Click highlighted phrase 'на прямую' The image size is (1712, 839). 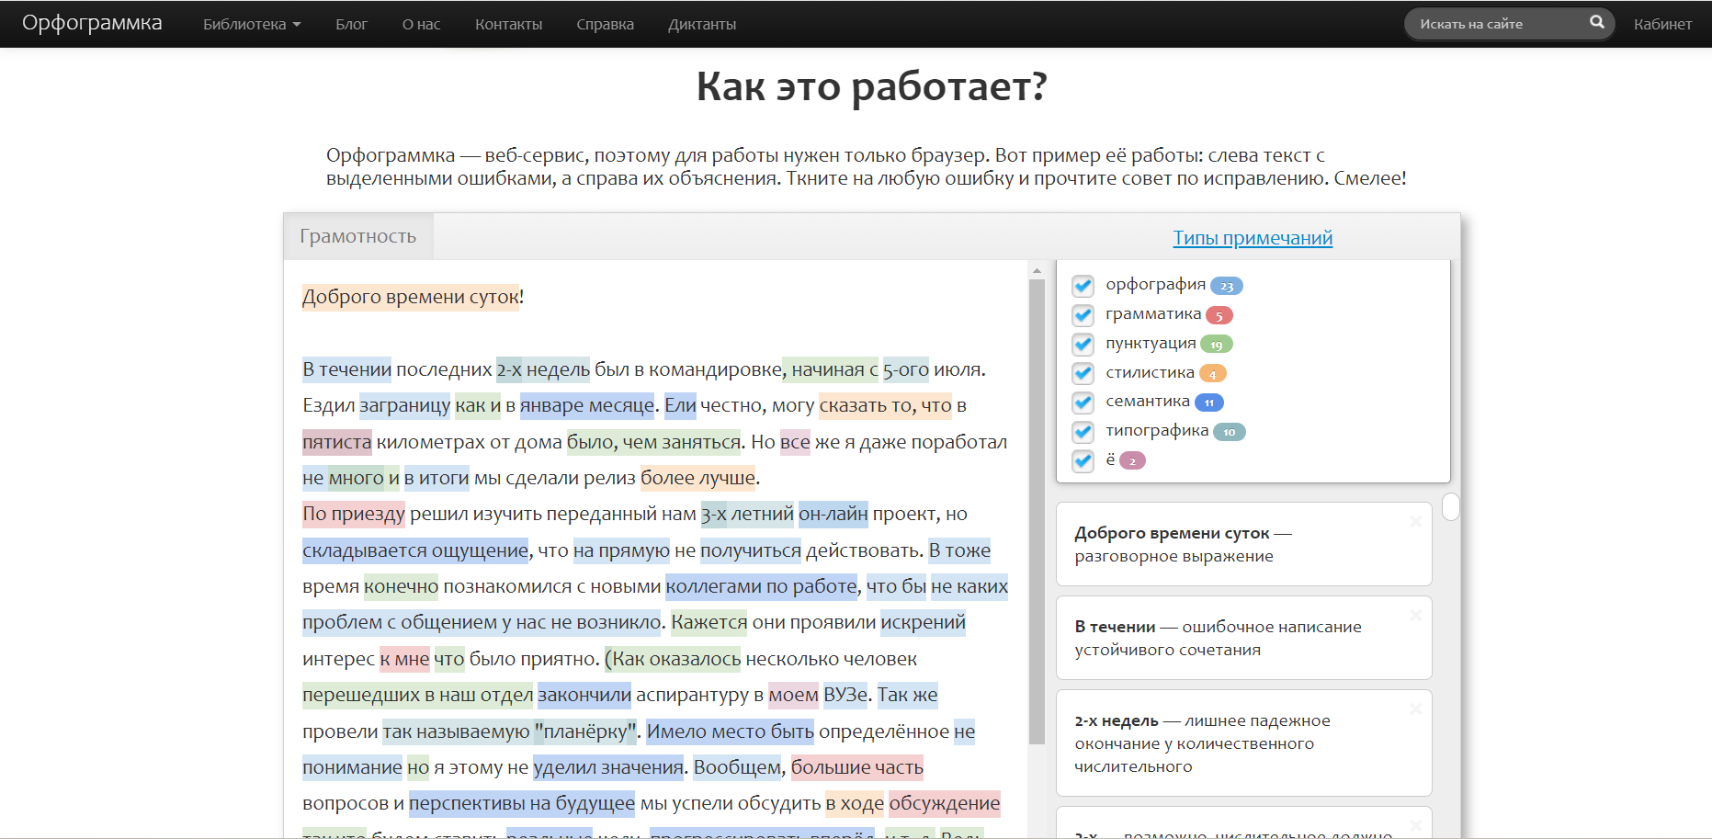tap(621, 550)
